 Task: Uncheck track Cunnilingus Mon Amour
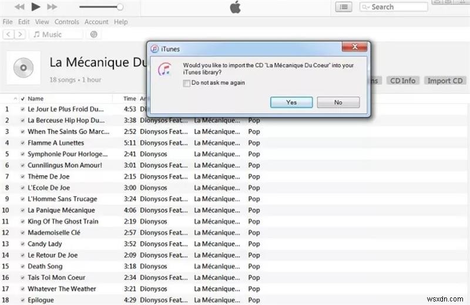point(22,166)
